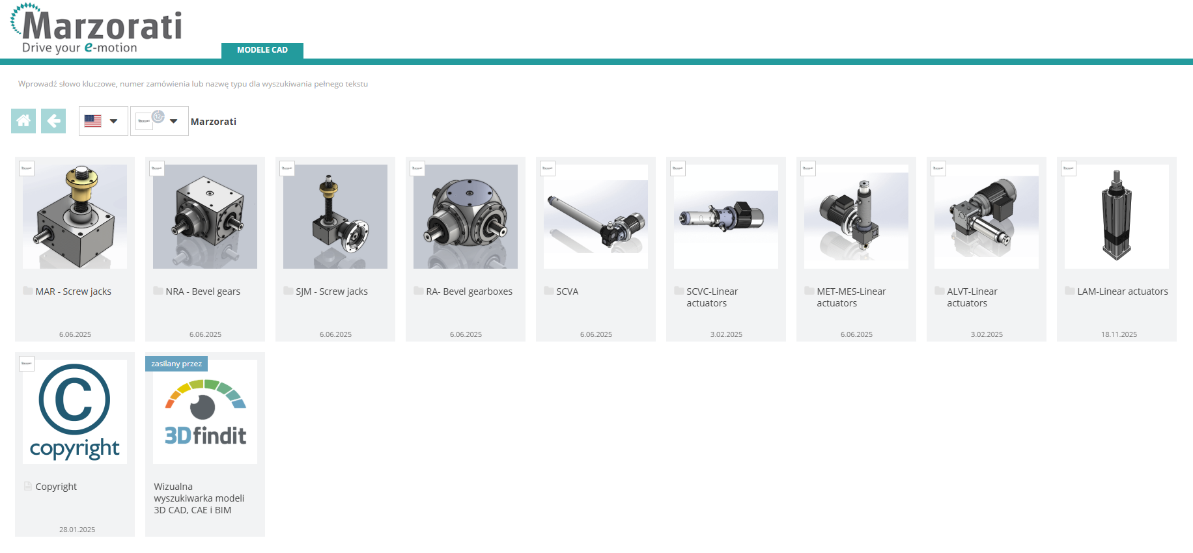This screenshot has width=1193, height=553.
Task: Click the Home icon button
Action: click(x=23, y=121)
